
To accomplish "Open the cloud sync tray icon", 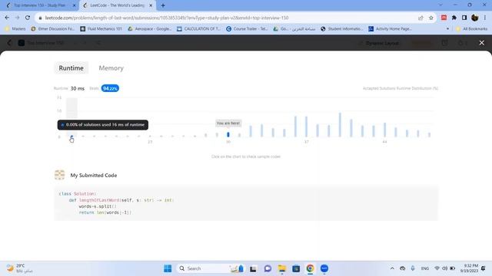I will 403,268.
